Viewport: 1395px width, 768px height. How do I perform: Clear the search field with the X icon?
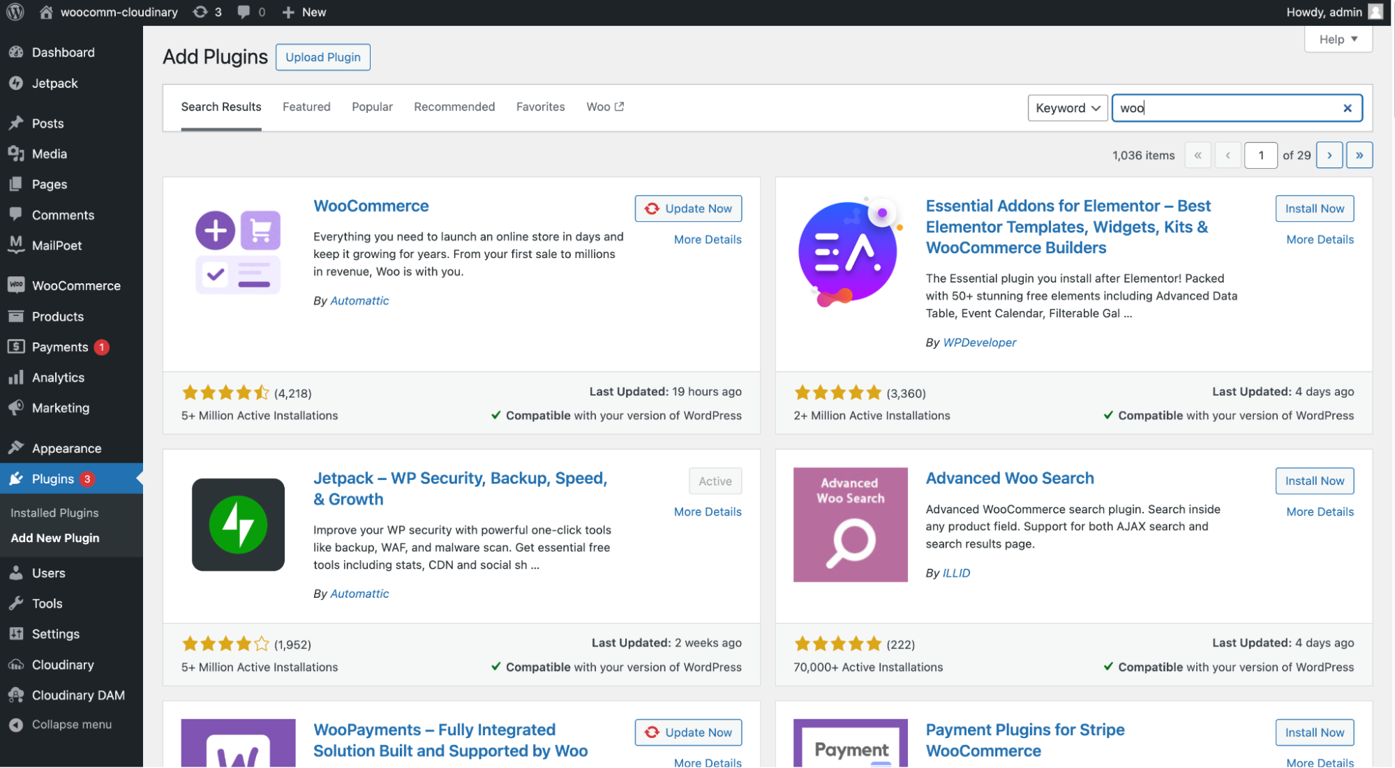pyautogui.click(x=1347, y=107)
